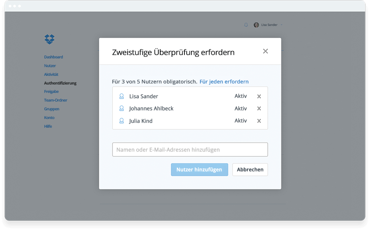The image size is (370, 230).
Task: Click the Dropbox logo icon
Action: (49, 39)
